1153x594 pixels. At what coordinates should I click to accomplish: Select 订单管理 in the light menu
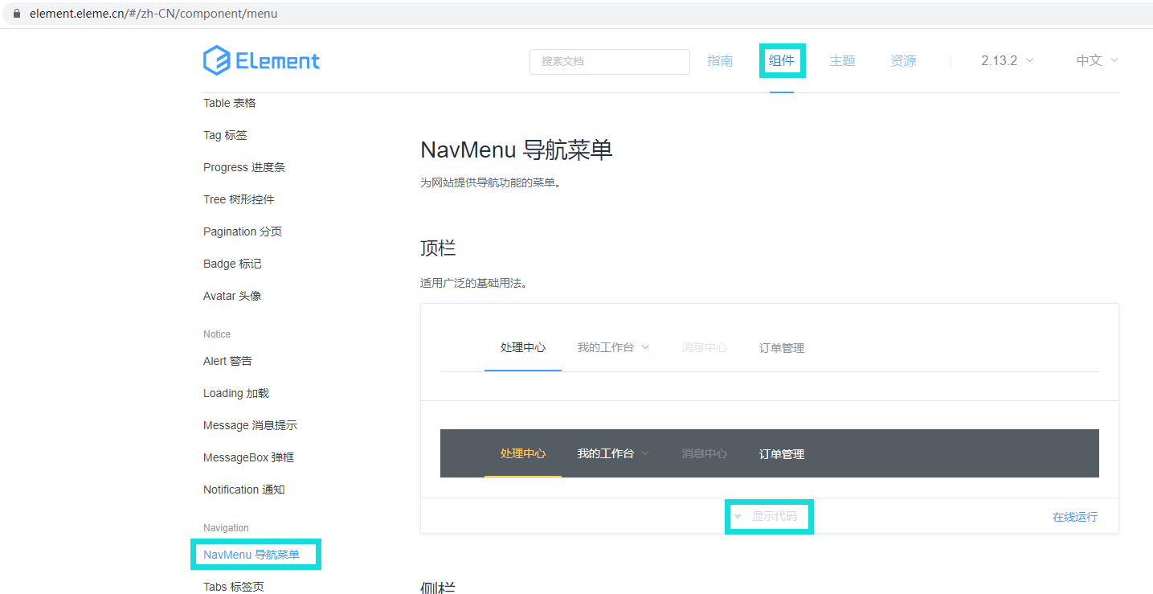pyautogui.click(x=782, y=347)
